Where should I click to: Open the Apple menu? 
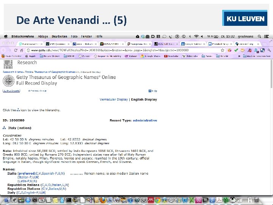click(6, 36)
